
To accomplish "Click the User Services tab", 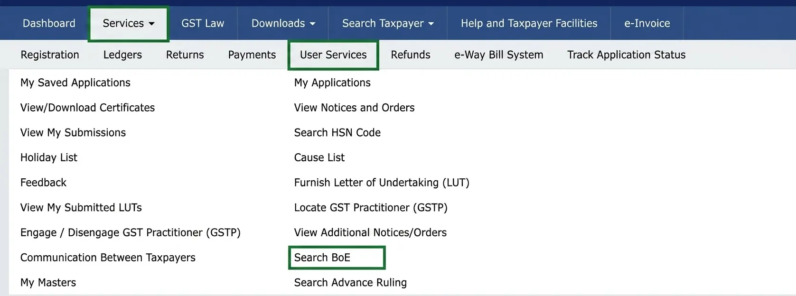I will click(x=333, y=55).
